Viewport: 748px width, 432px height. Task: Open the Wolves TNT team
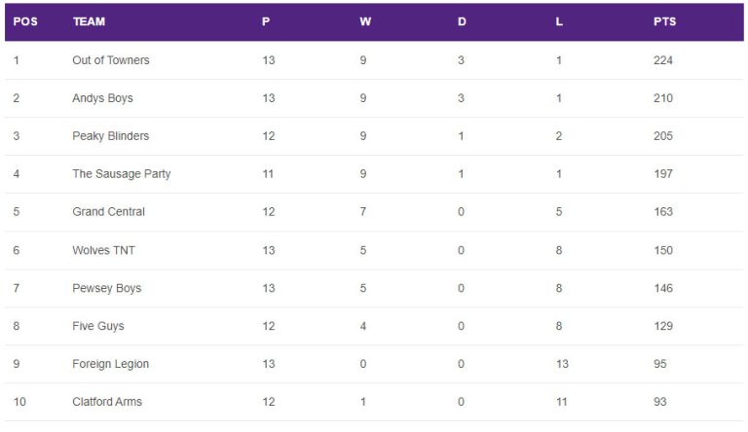click(x=103, y=250)
